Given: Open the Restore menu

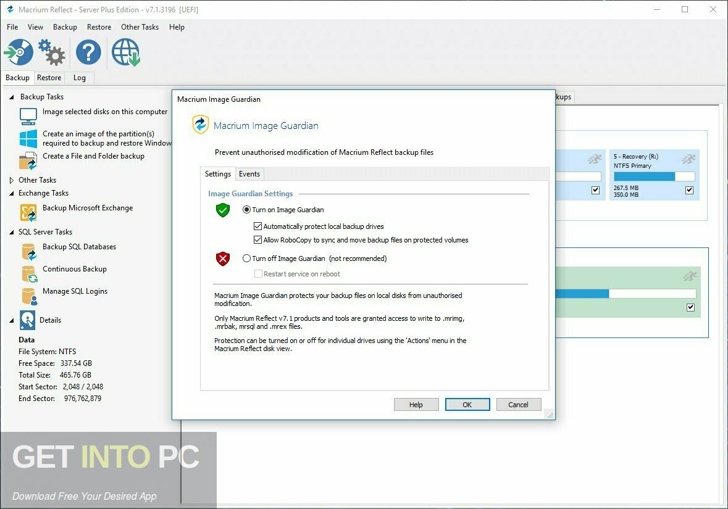Looking at the screenshot, I should pyautogui.click(x=99, y=27).
